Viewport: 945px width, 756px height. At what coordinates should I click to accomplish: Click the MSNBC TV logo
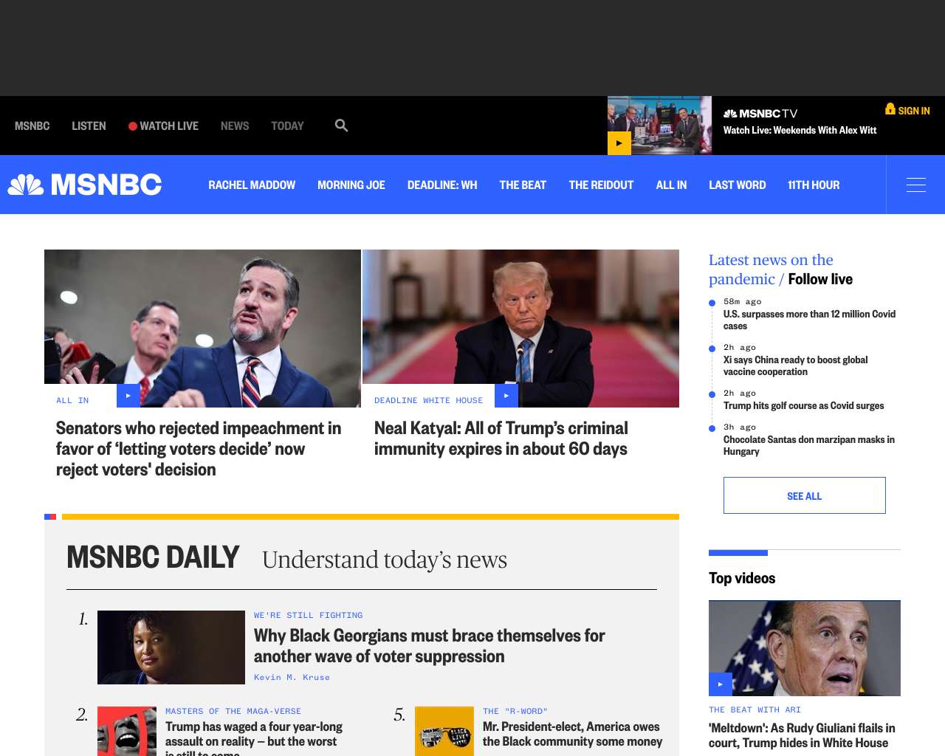pos(760,114)
